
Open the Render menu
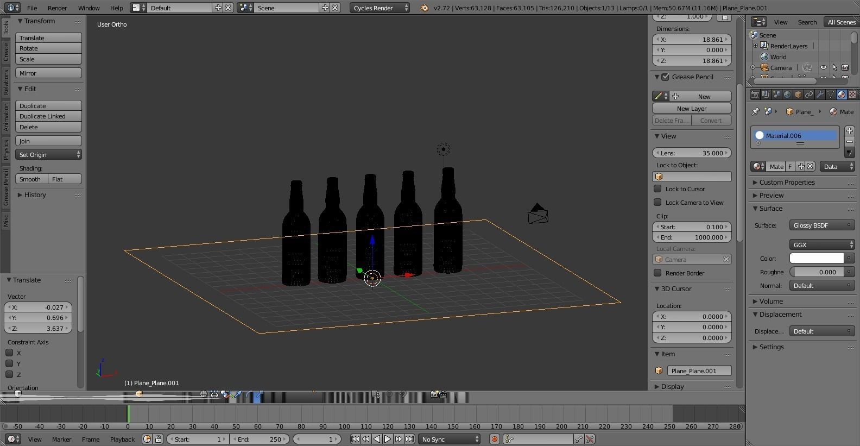point(57,8)
